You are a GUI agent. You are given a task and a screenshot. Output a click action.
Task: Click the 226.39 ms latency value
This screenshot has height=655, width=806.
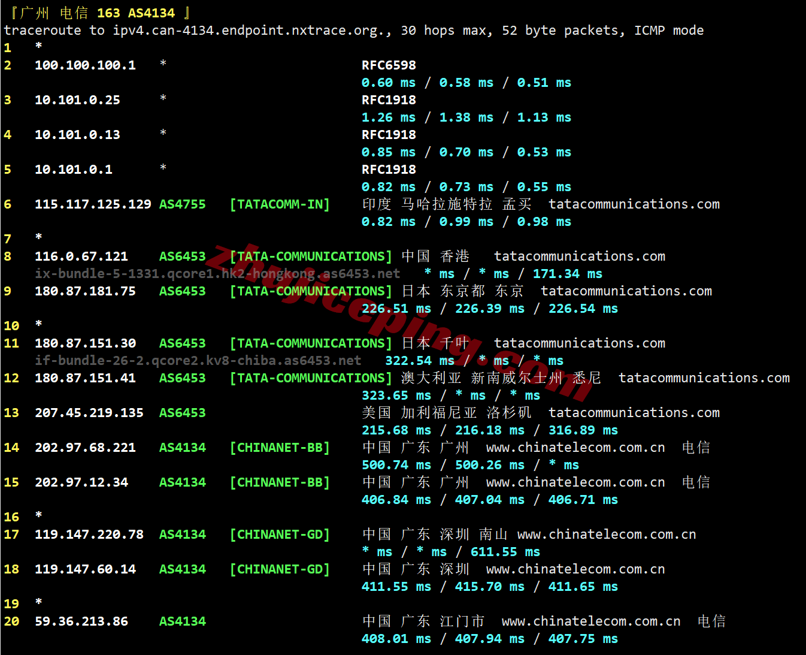490,309
